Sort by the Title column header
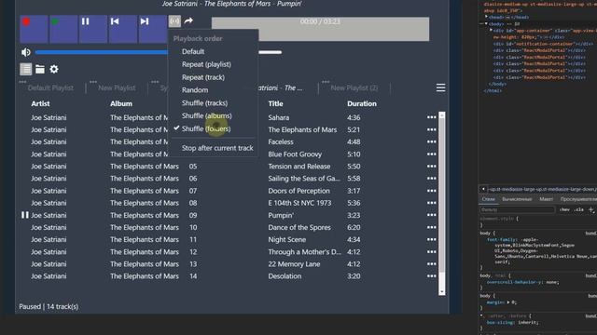Screen dimensions: 597x335 tap(275, 103)
